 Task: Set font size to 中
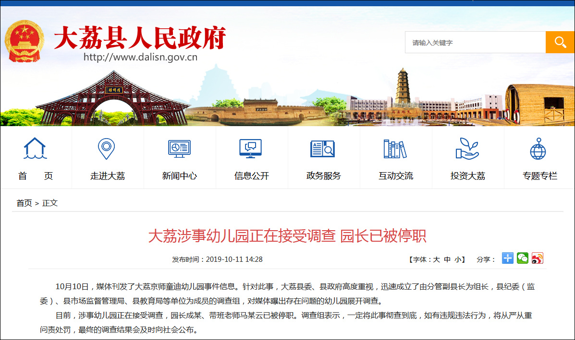(x=447, y=259)
